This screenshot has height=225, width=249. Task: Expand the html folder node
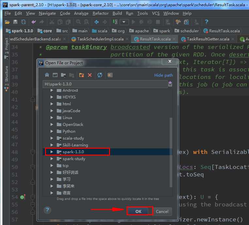pyautogui.click(x=52, y=104)
